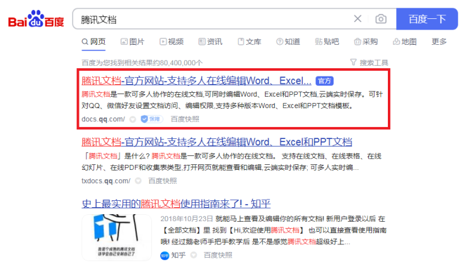Click the 保障 shield badge
Screen dimensions: 473x264
(152, 119)
